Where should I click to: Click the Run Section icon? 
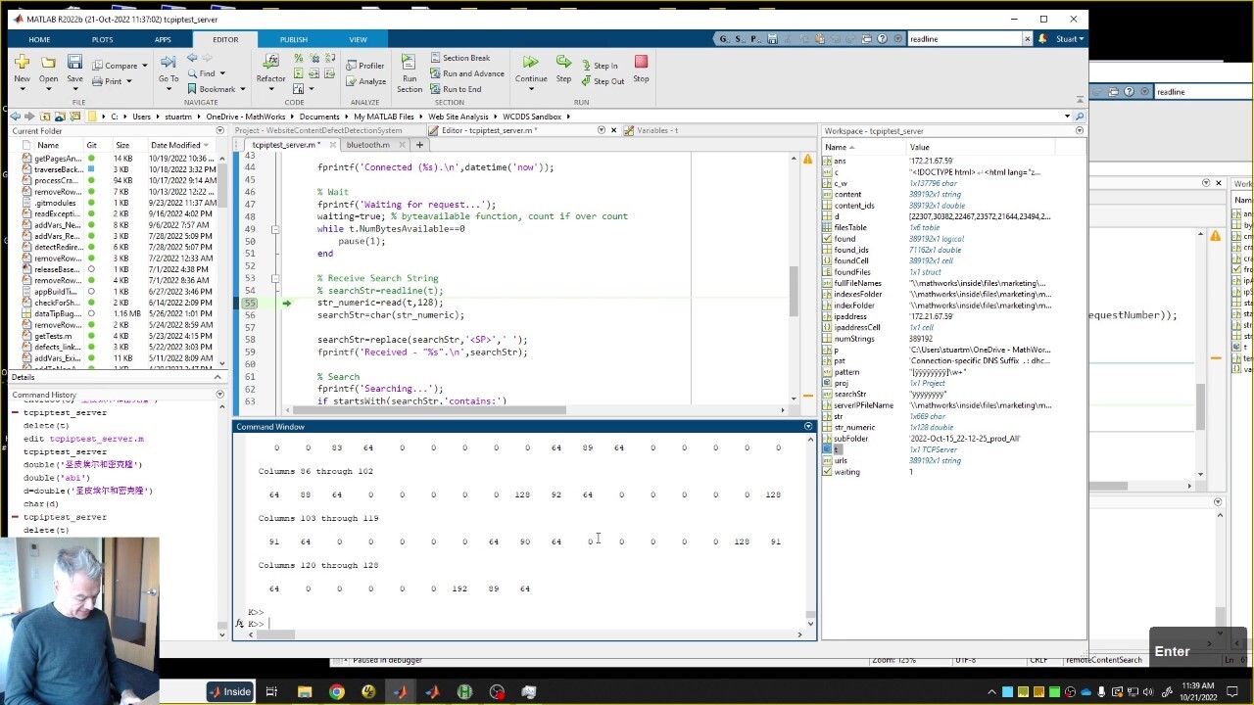[409, 63]
